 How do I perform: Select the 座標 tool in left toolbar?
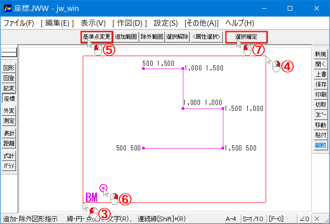click(x=9, y=98)
